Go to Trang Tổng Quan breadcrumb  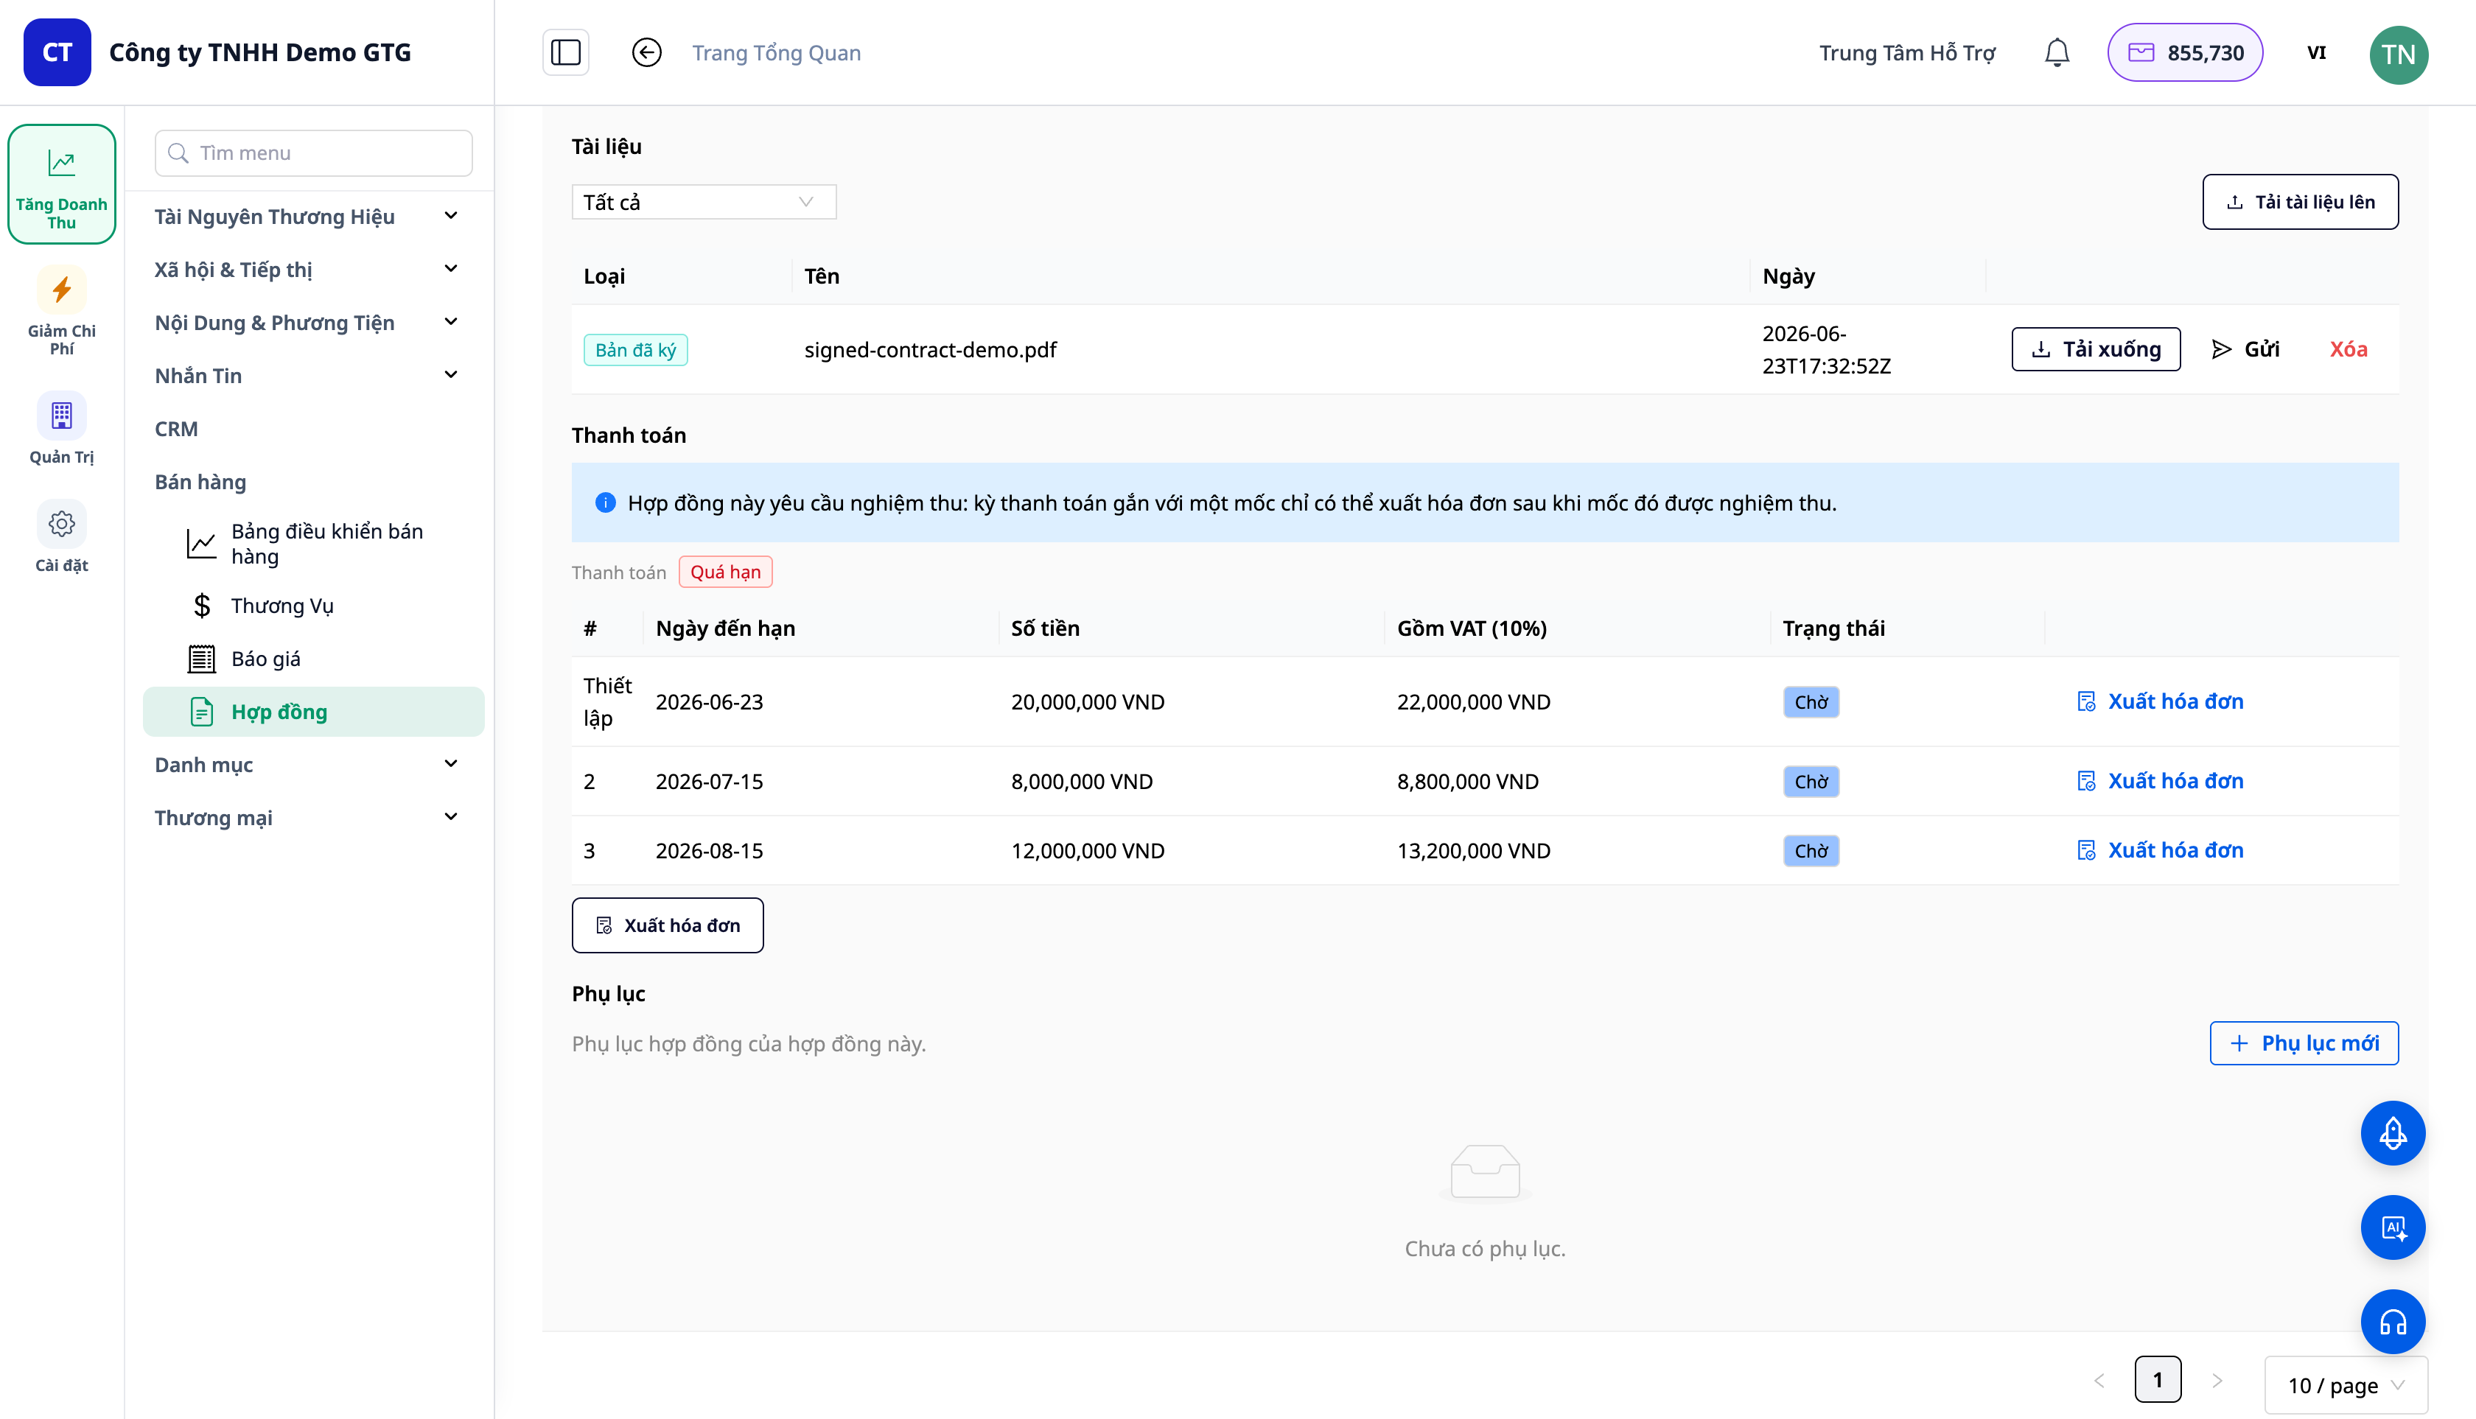[x=776, y=52]
